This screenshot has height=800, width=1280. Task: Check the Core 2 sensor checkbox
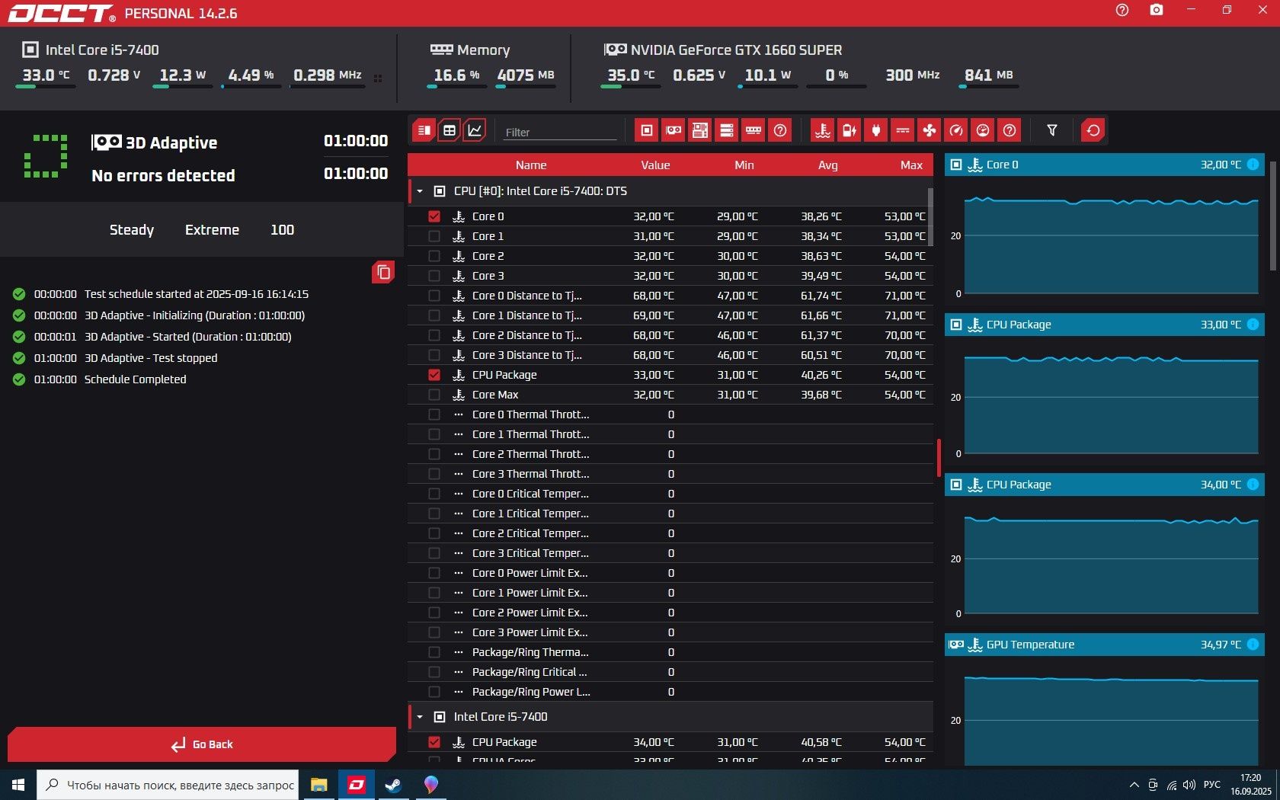pos(434,256)
